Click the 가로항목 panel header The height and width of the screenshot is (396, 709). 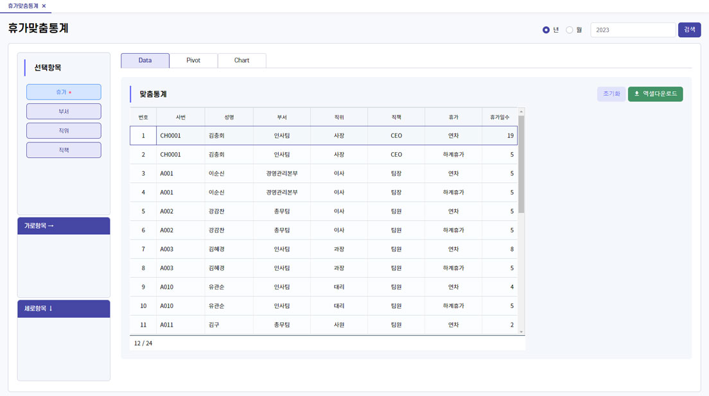(x=64, y=225)
